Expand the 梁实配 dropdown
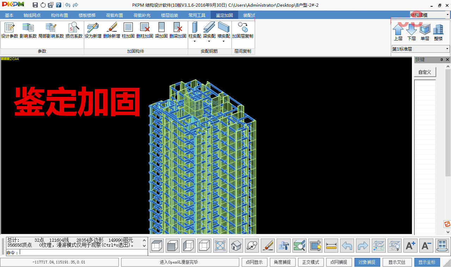The width and height of the screenshot is (451, 267). 209,41
